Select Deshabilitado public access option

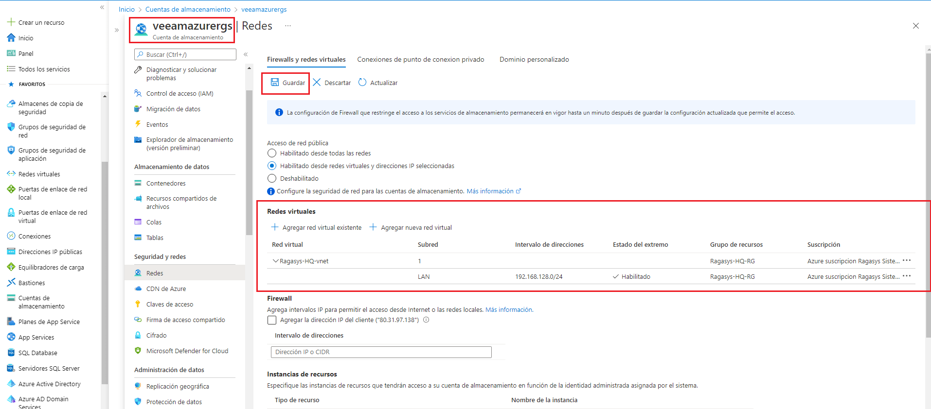(x=272, y=178)
